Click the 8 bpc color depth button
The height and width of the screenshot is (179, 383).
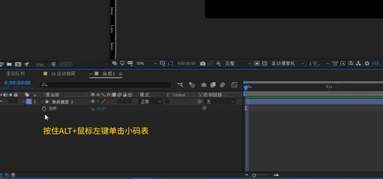point(40,64)
